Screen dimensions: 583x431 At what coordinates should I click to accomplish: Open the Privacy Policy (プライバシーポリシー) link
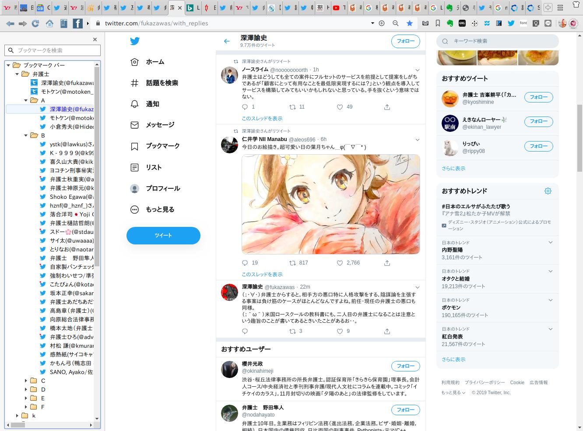(485, 383)
